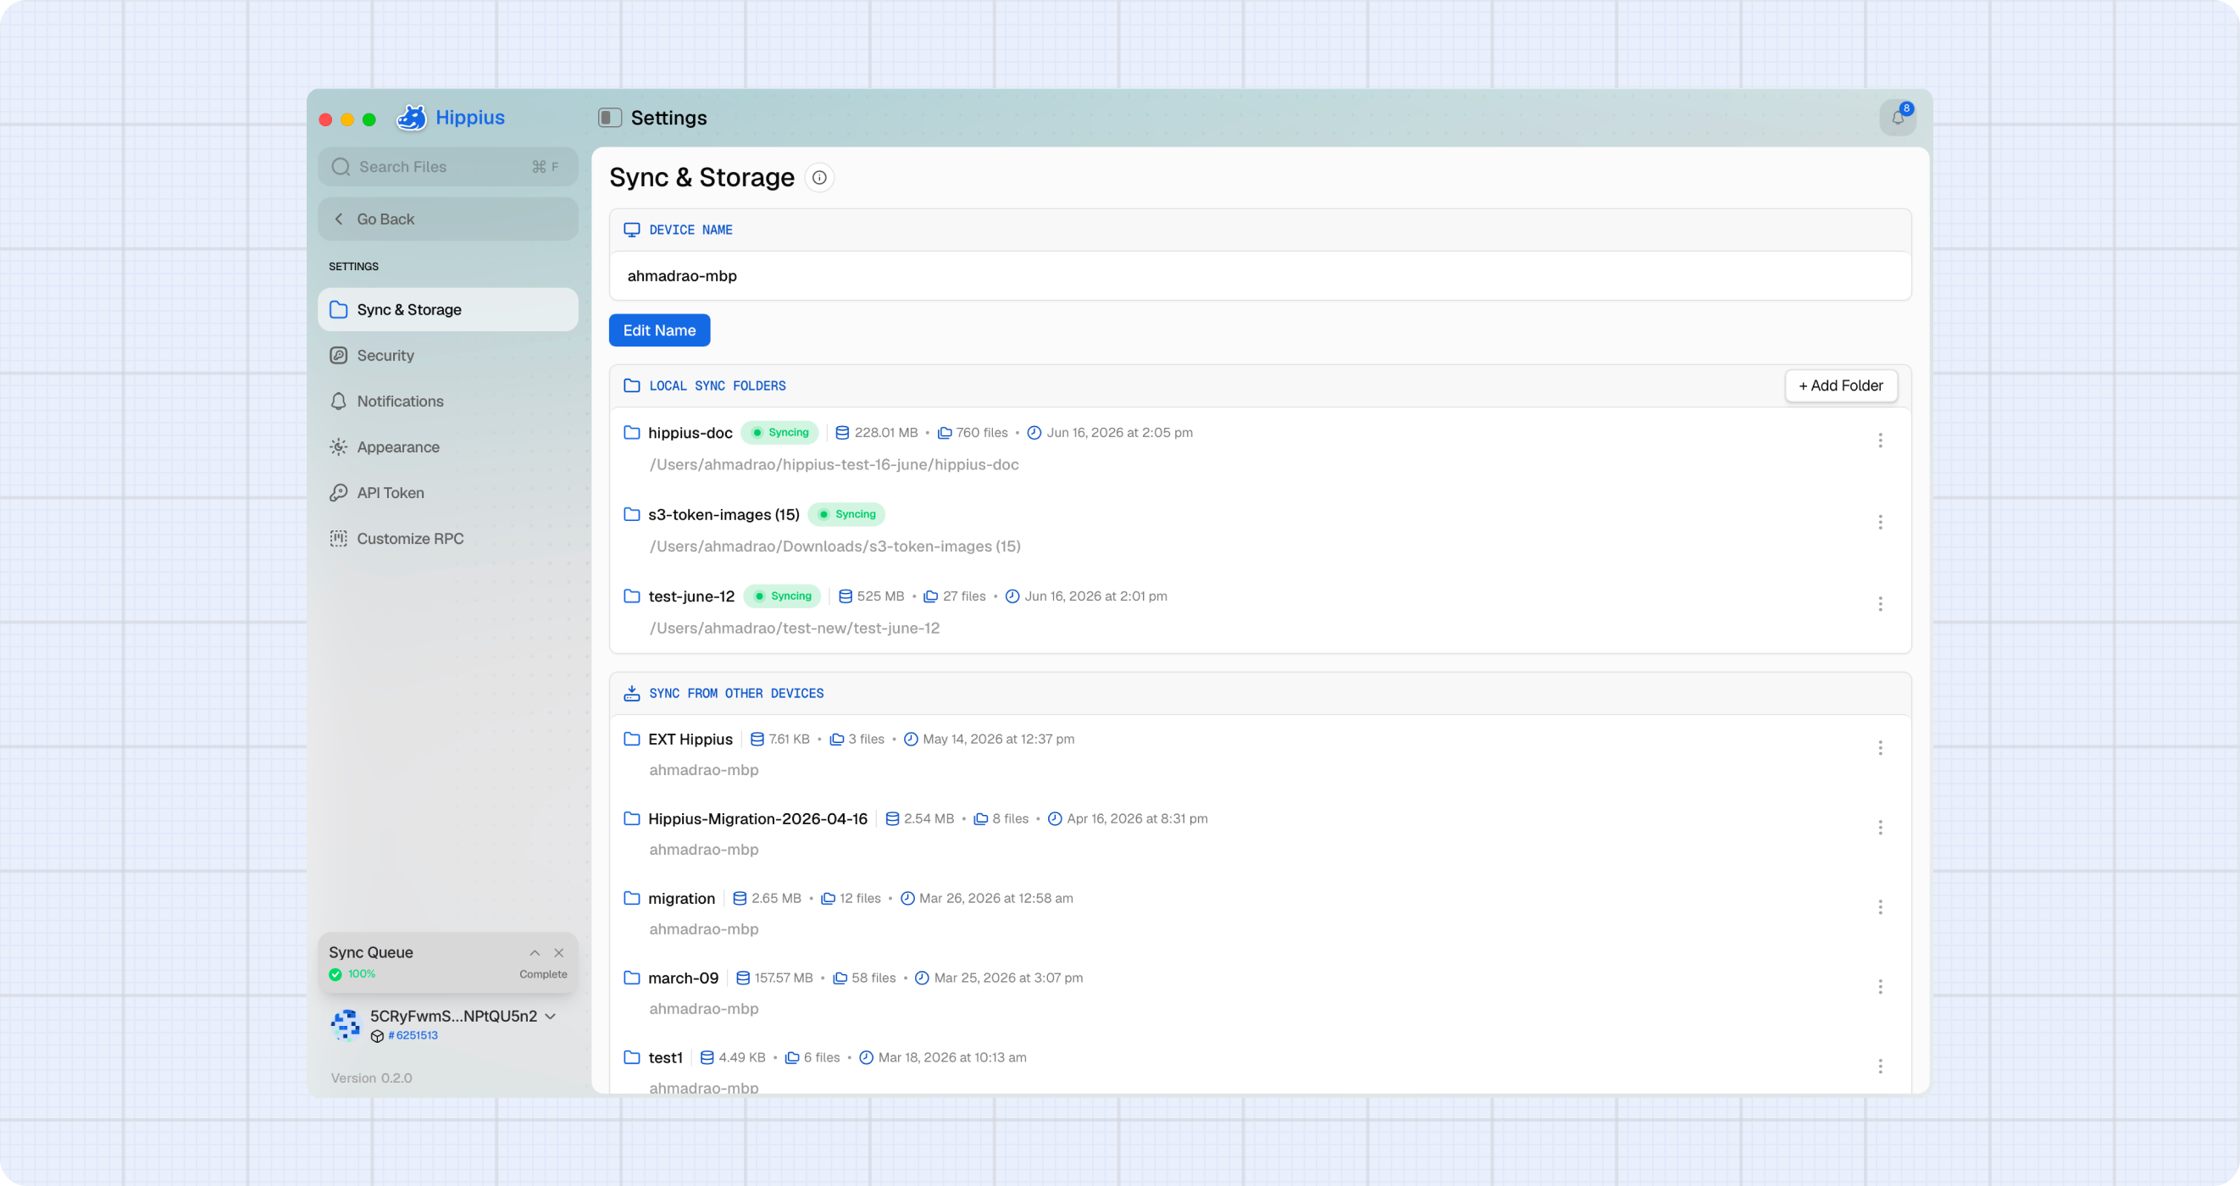
Task: Click the Syncing badge on test-june-12
Action: [782, 596]
